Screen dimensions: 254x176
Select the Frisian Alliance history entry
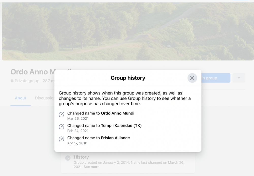pyautogui.click(x=99, y=140)
